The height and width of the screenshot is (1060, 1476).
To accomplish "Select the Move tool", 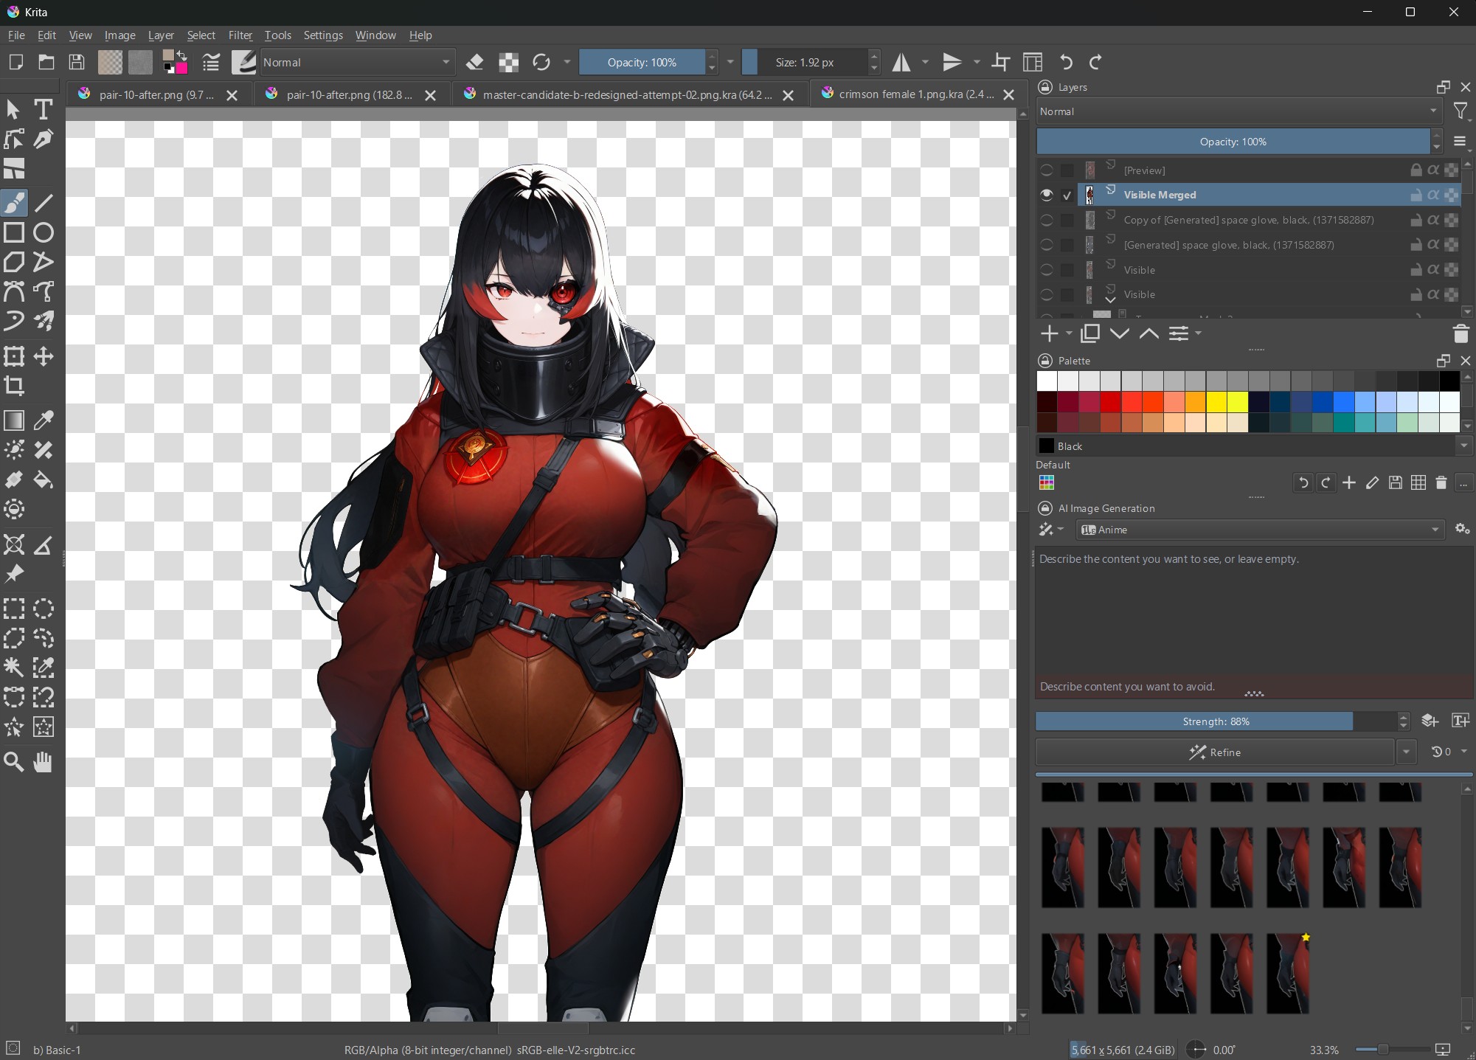I will [x=44, y=357].
